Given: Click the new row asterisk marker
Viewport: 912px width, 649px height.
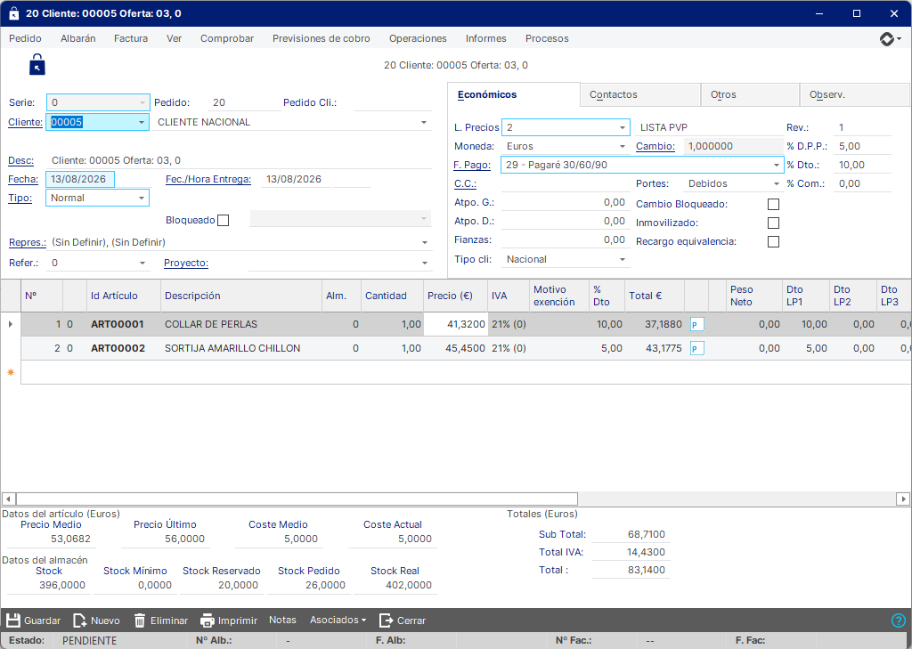Looking at the screenshot, I should point(11,372).
